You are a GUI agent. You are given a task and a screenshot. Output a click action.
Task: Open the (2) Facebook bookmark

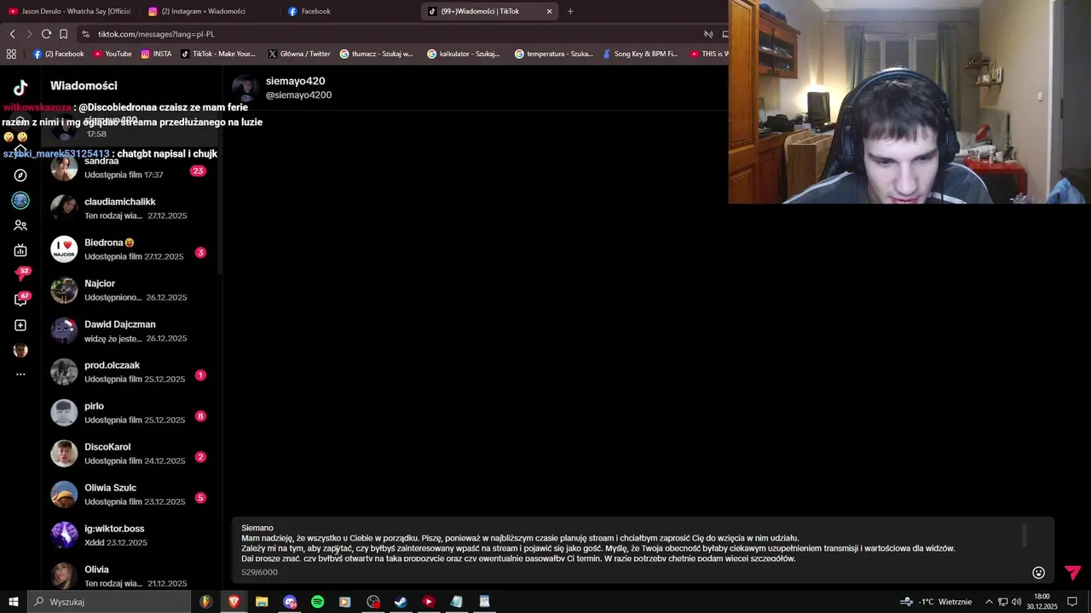click(59, 54)
